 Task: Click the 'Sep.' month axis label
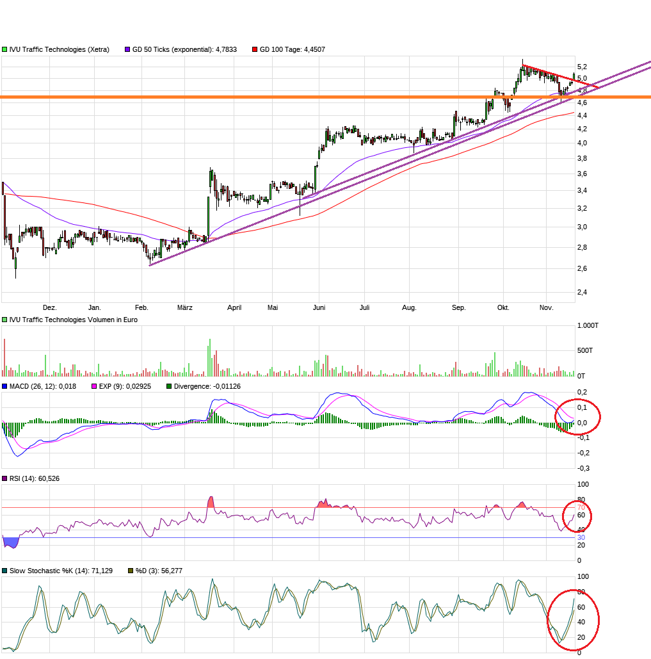pyautogui.click(x=458, y=307)
